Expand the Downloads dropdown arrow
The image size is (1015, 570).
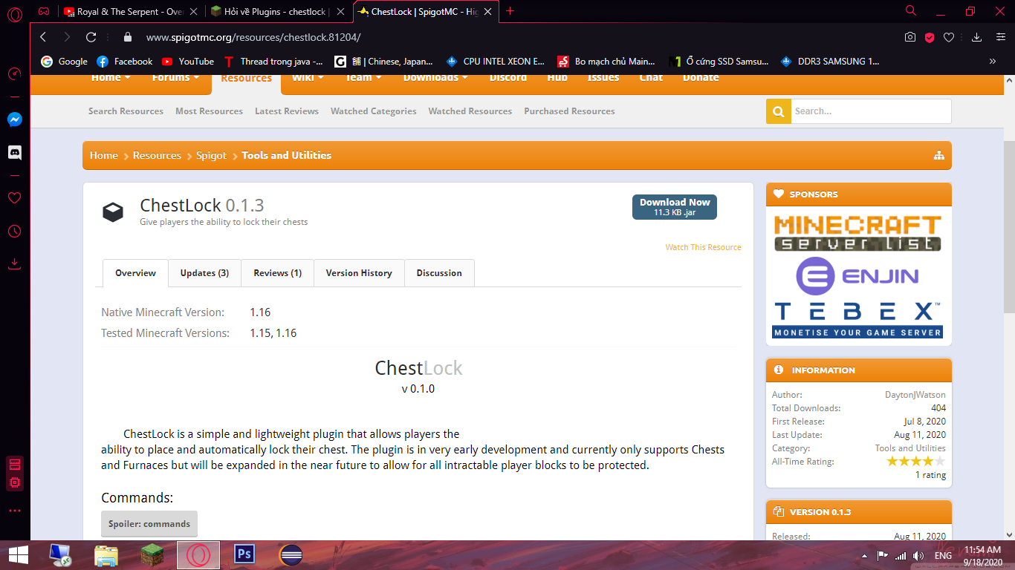(x=465, y=78)
